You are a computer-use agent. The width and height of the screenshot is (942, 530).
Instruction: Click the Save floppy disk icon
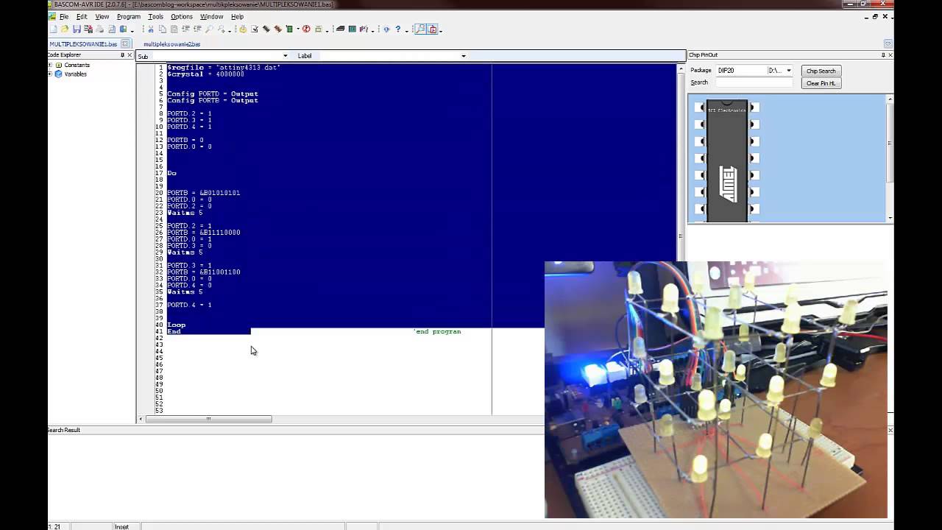[77, 29]
